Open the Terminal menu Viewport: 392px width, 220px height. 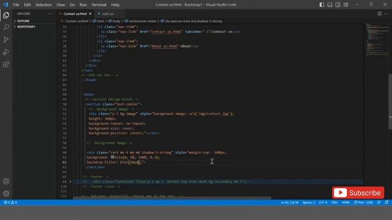click(99, 5)
